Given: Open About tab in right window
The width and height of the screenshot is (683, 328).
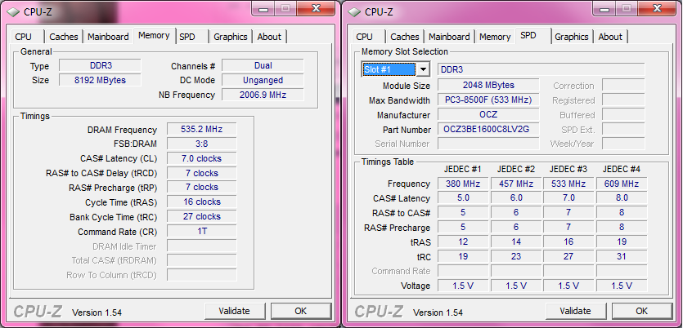Looking at the screenshot, I should tap(610, 37).
